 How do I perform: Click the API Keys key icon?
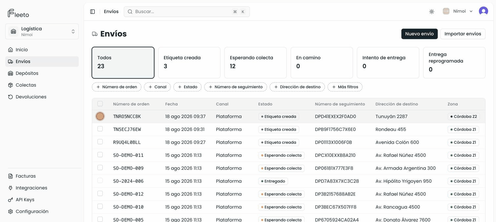coord(10,200)
